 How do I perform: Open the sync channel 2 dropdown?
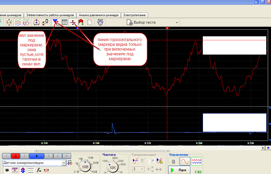tap(139, 169)
